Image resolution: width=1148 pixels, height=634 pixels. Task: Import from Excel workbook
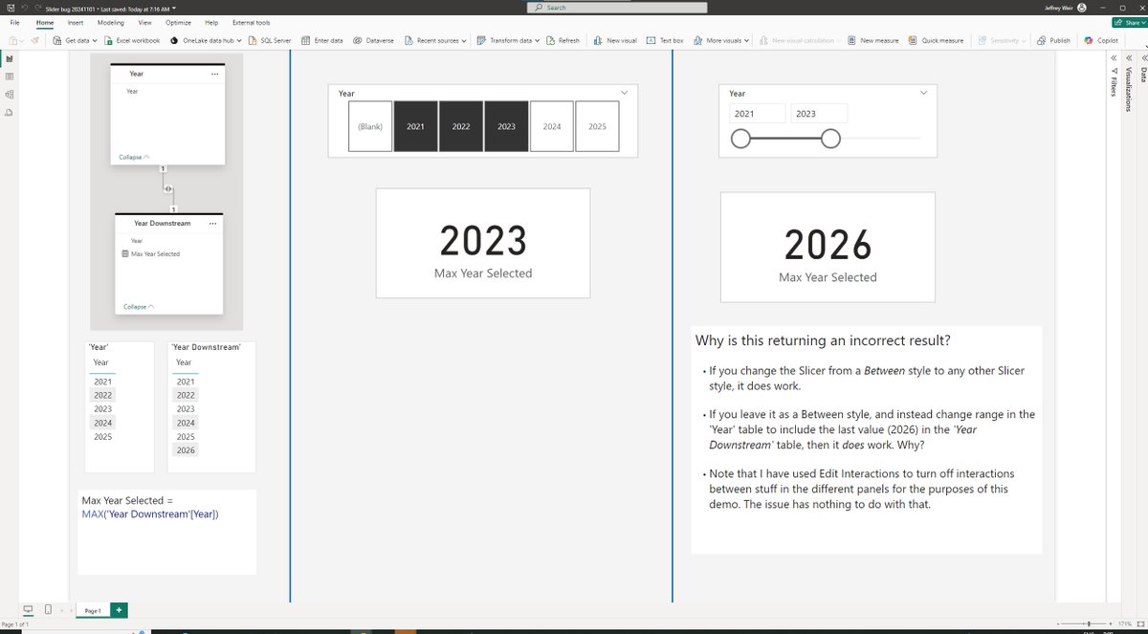[x=133, y=41]
